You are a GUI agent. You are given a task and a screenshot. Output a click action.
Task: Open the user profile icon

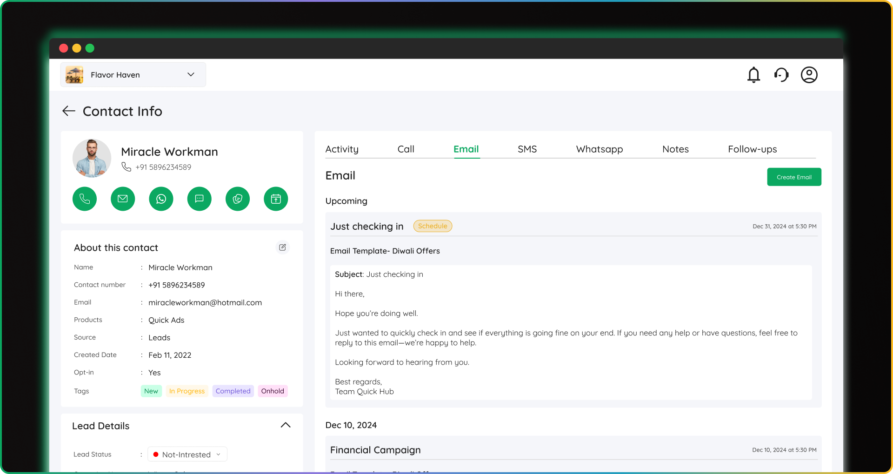tap(809, 75)
